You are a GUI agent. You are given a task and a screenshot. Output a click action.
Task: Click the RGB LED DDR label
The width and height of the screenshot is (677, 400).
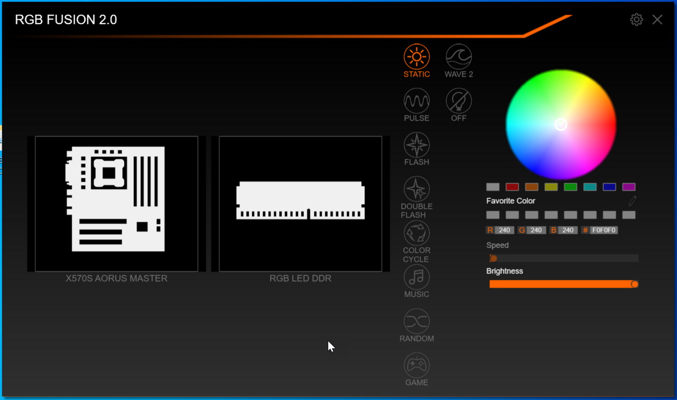coord(300,278)
